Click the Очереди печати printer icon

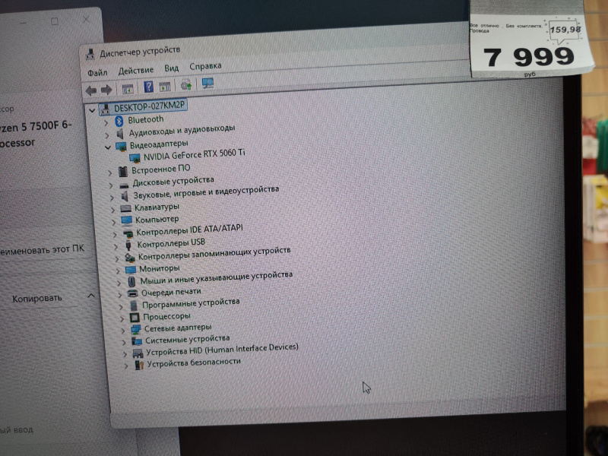coord(132,293)
